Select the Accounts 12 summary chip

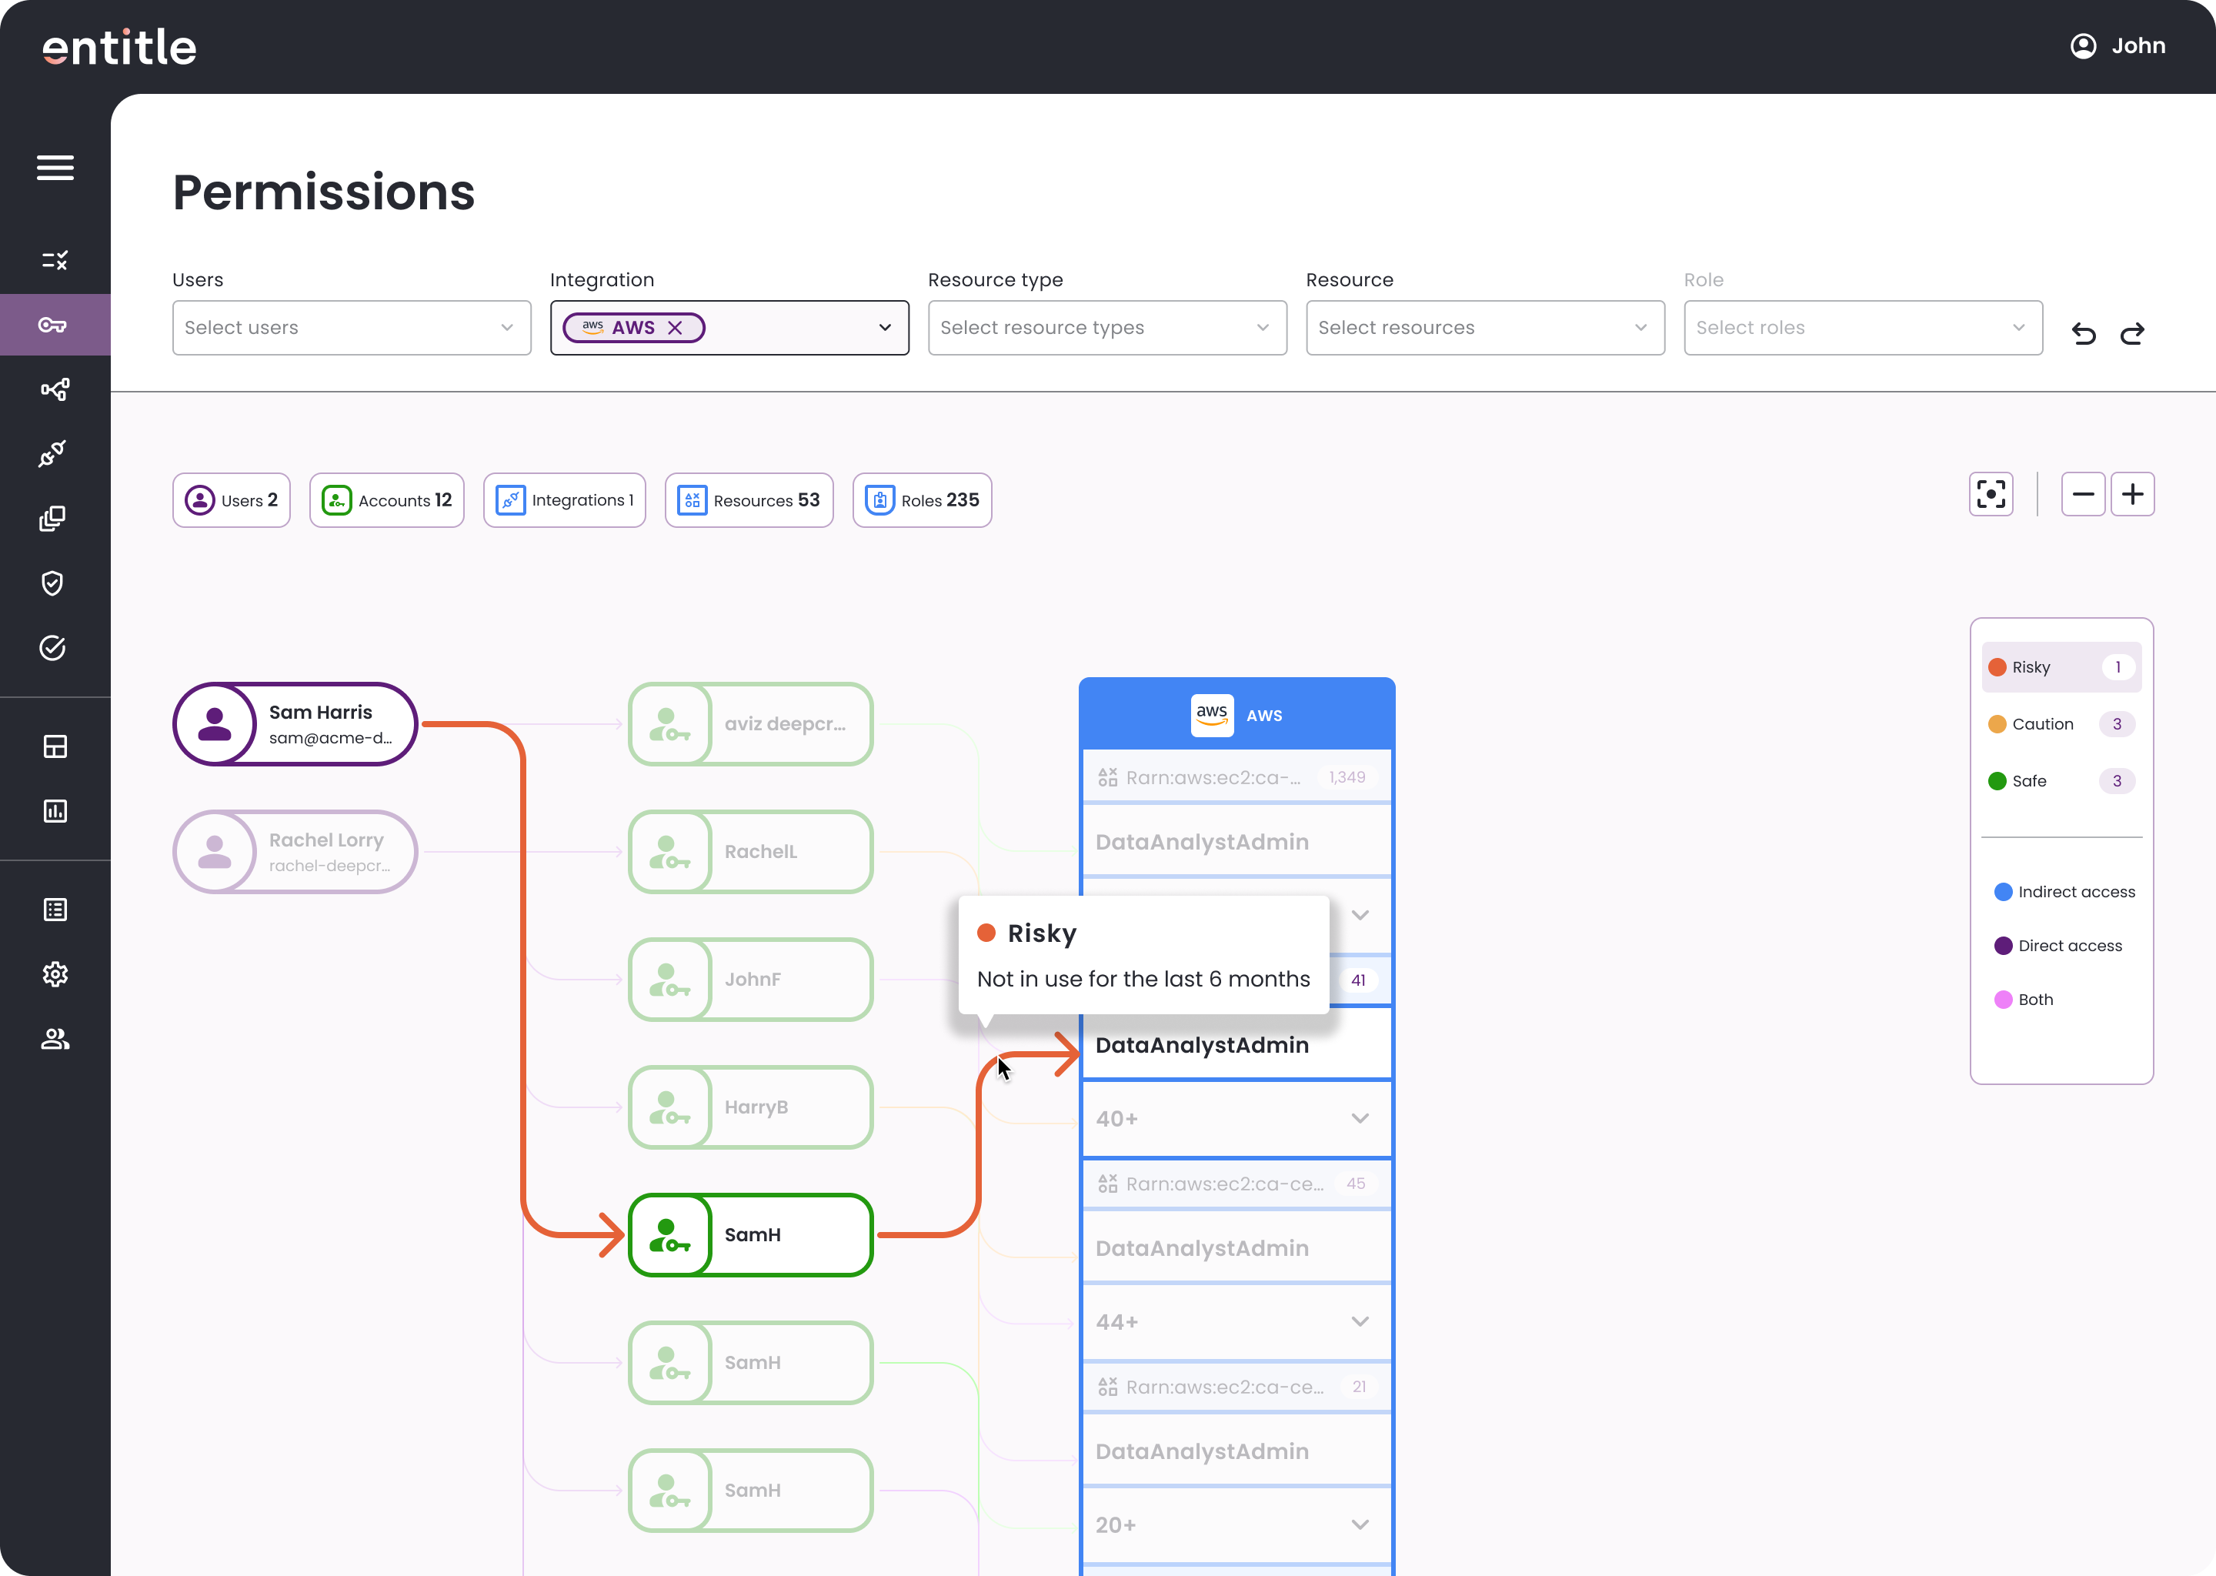(x=386, y=501)
